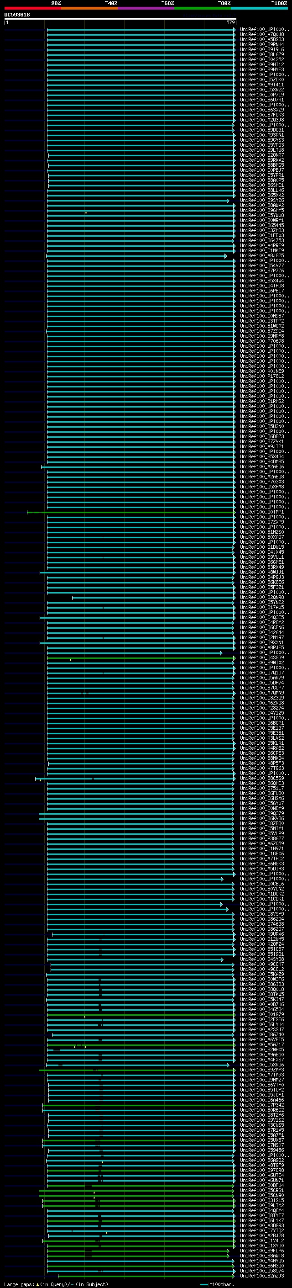
Task: Click the hit label UniRef100_C4JX45
Action: [262, 552]
